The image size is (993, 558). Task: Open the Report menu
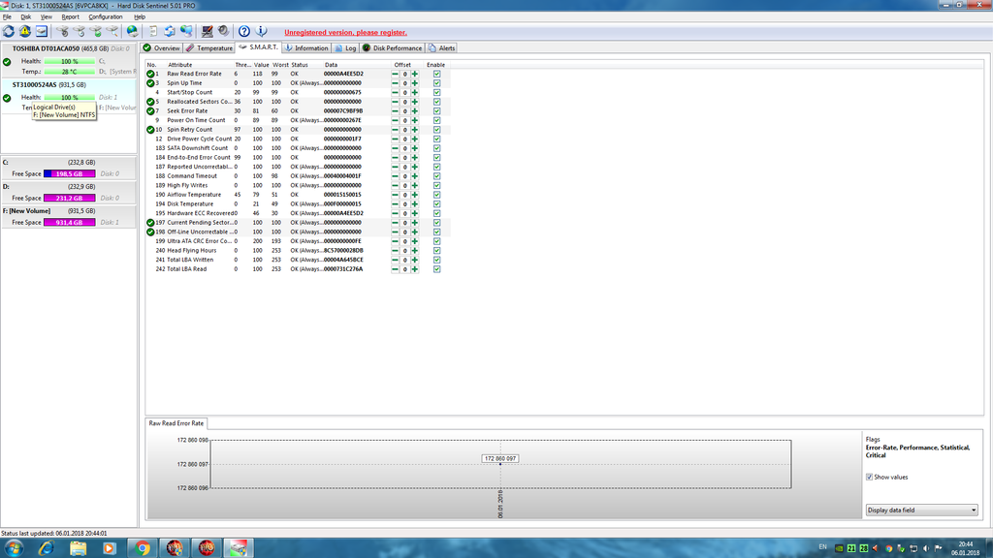pyautogui.click(x=70, y=17)
